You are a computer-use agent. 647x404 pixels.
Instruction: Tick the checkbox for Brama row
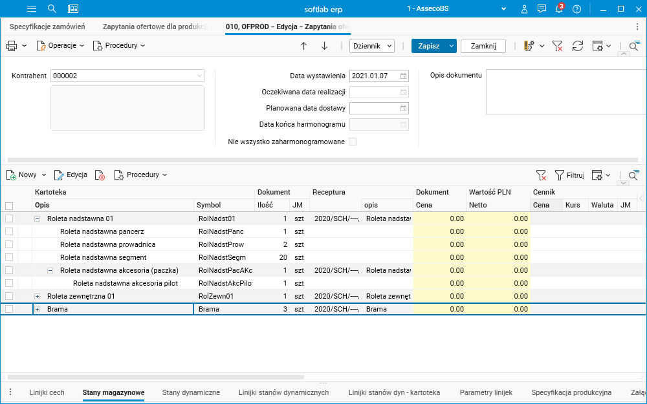click(9, 309)
